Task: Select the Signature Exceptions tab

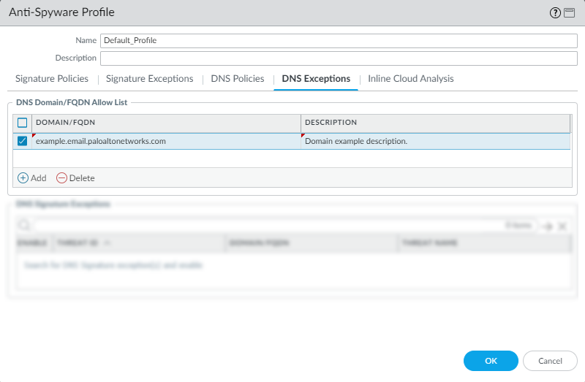Action: tap(149, 79)
